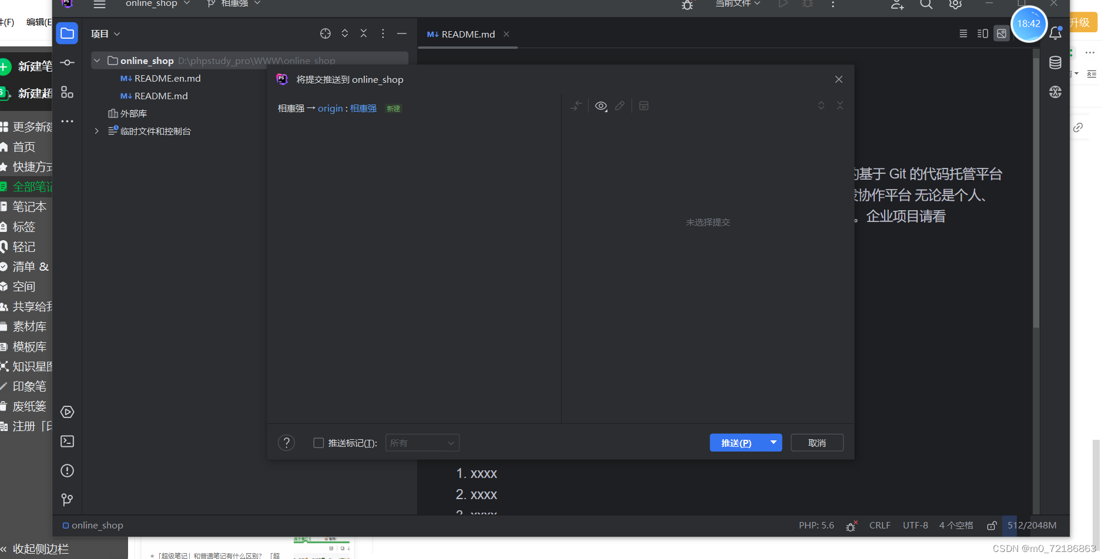Expand the 临时文件和控制台 tree node
The image size is (1105, 559).
pyautogui.click(x=96, y=131)
